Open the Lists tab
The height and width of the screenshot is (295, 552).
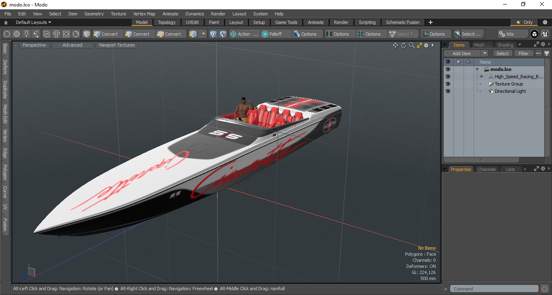pos(510,169)
